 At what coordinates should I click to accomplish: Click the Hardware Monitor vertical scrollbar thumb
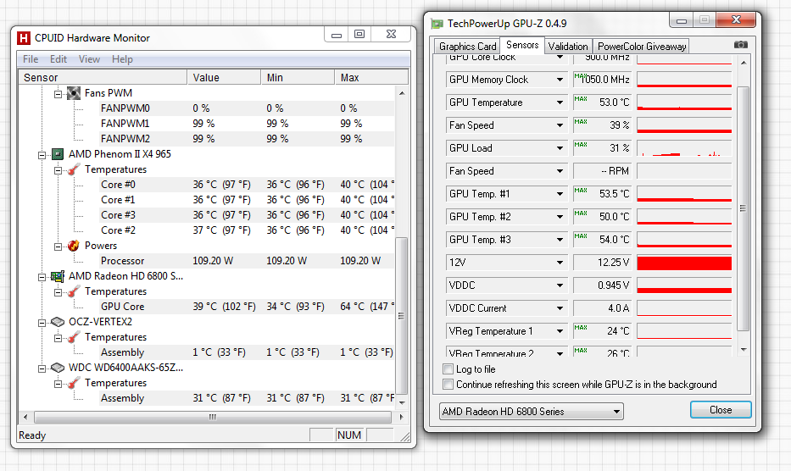point(402,316)
